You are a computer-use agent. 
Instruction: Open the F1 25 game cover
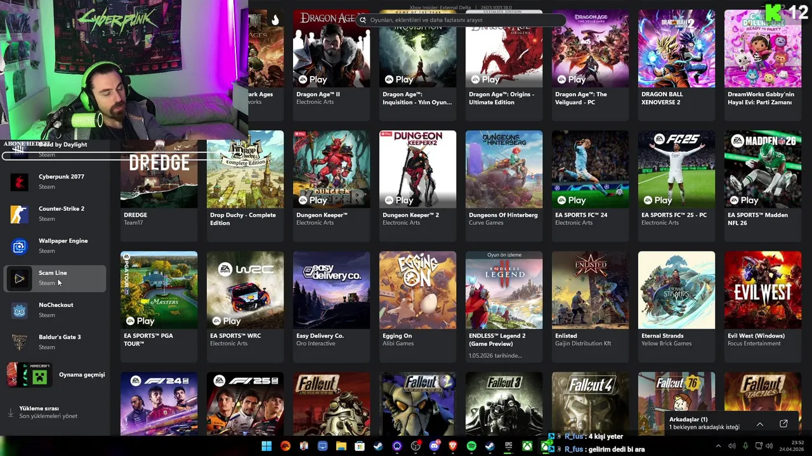[x=245, y=404]
